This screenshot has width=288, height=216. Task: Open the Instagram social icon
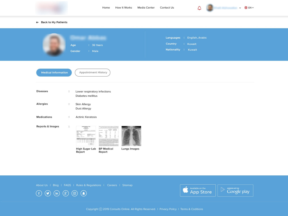click(x=75, y=193)
